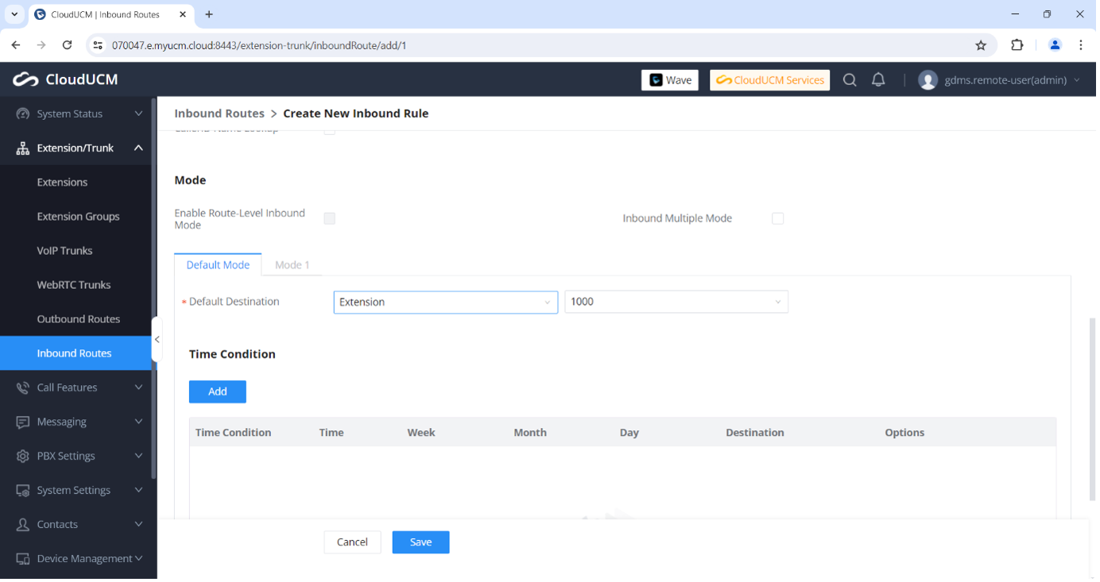This screenshot has height=582, width=1100.
Task: Click the CloudUCM logo in header
Action: tap(65, 79)
